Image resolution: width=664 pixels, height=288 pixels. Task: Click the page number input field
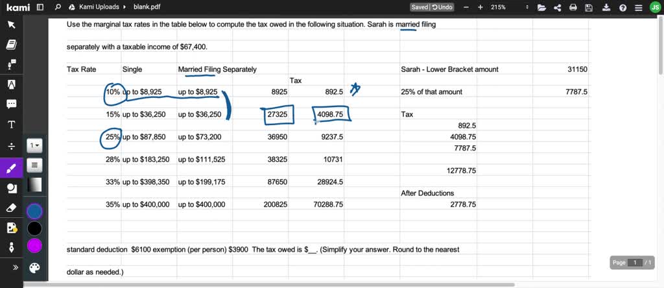tap(634, 263)
